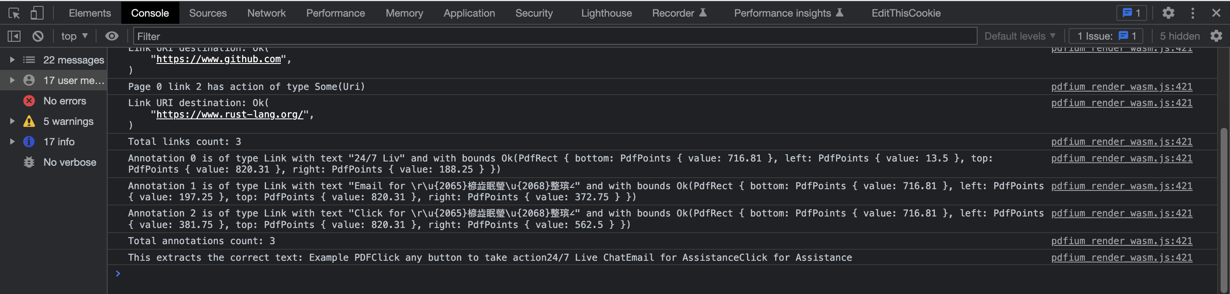Expand the 5 warnings group

pyautogui.click(x=12, y=121)
